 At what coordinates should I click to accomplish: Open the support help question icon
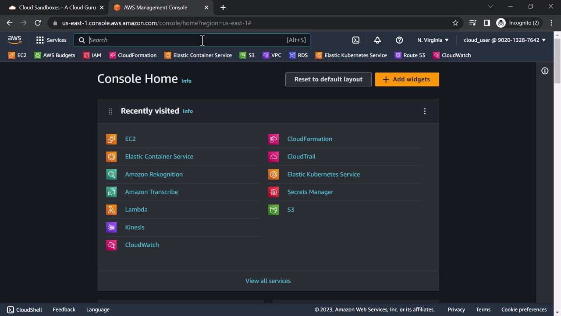(399, 40)
